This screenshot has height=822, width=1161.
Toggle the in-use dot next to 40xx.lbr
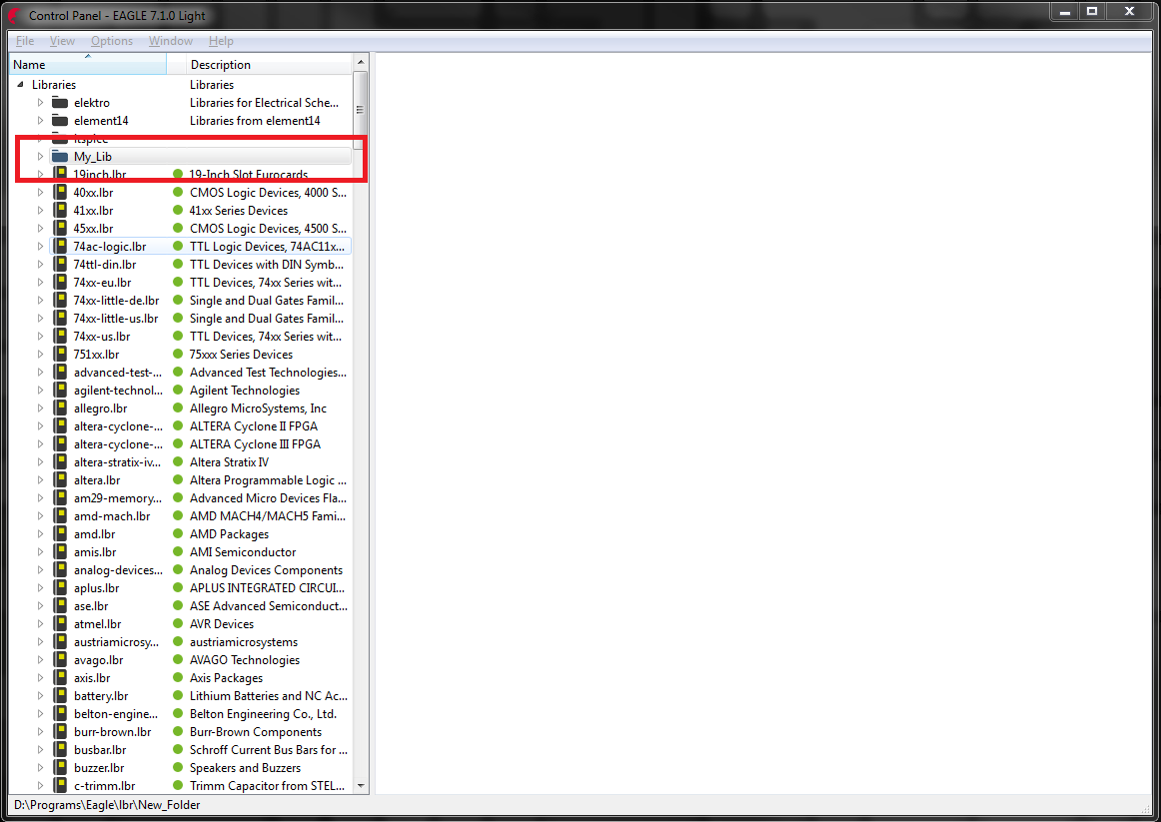pyautogui.click(x=178, y=192)
